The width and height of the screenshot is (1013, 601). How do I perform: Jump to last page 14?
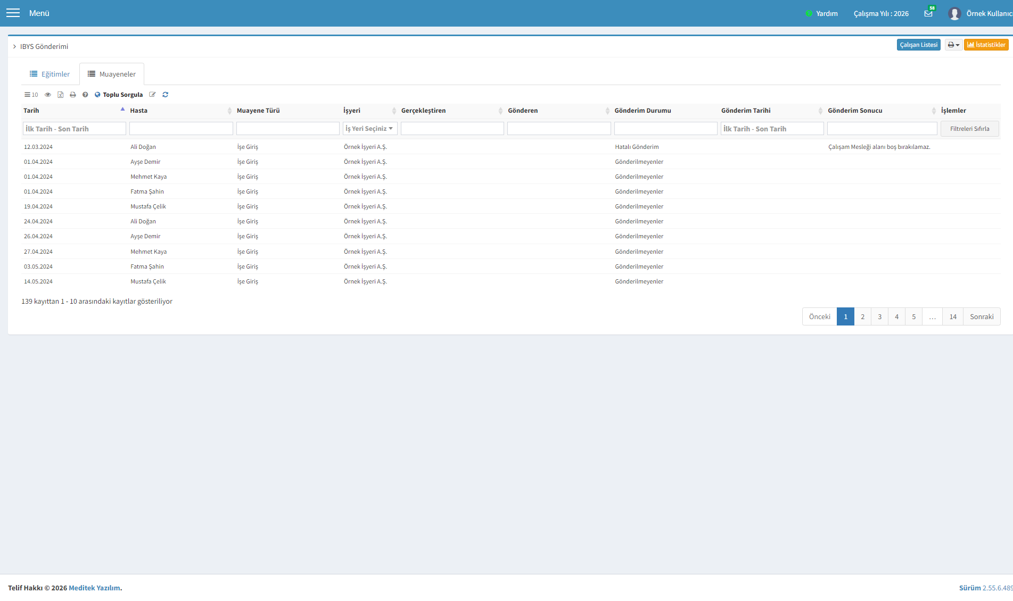click(953, 316)
